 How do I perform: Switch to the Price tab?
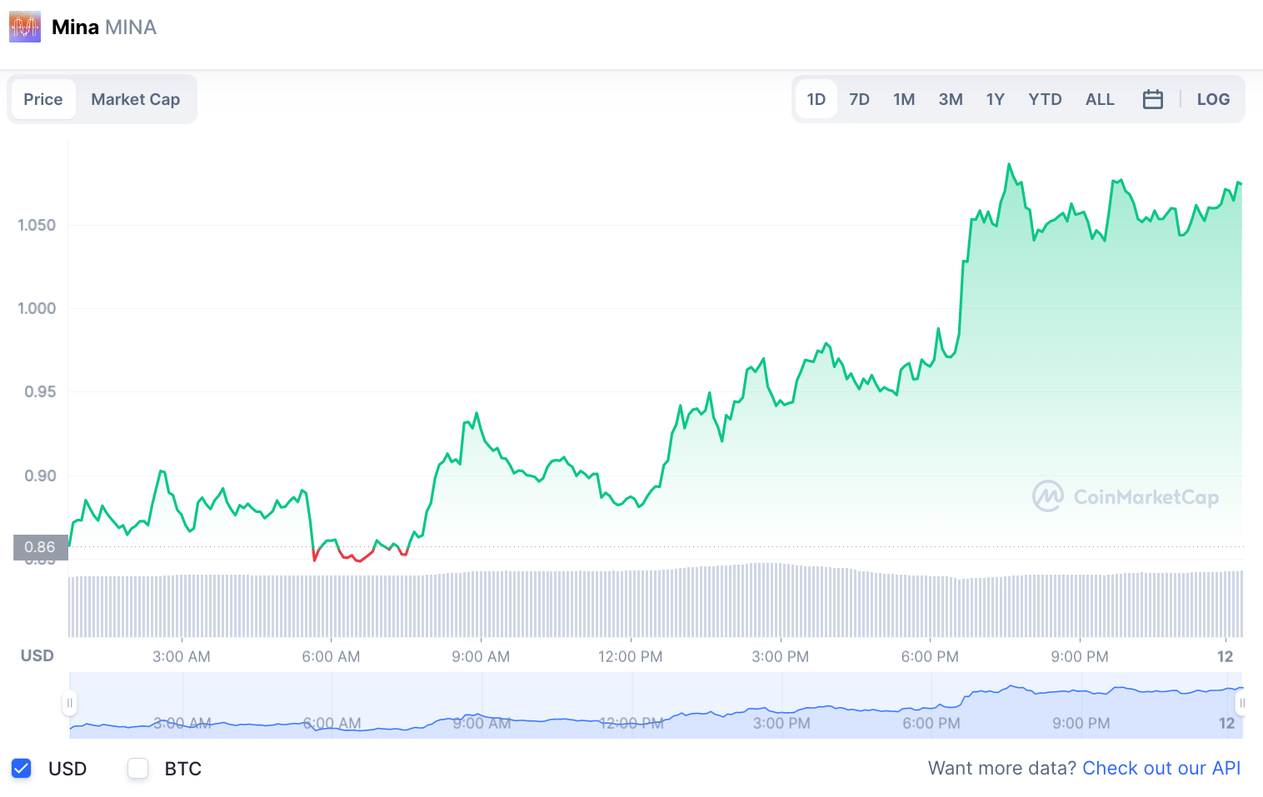[43, 99]
